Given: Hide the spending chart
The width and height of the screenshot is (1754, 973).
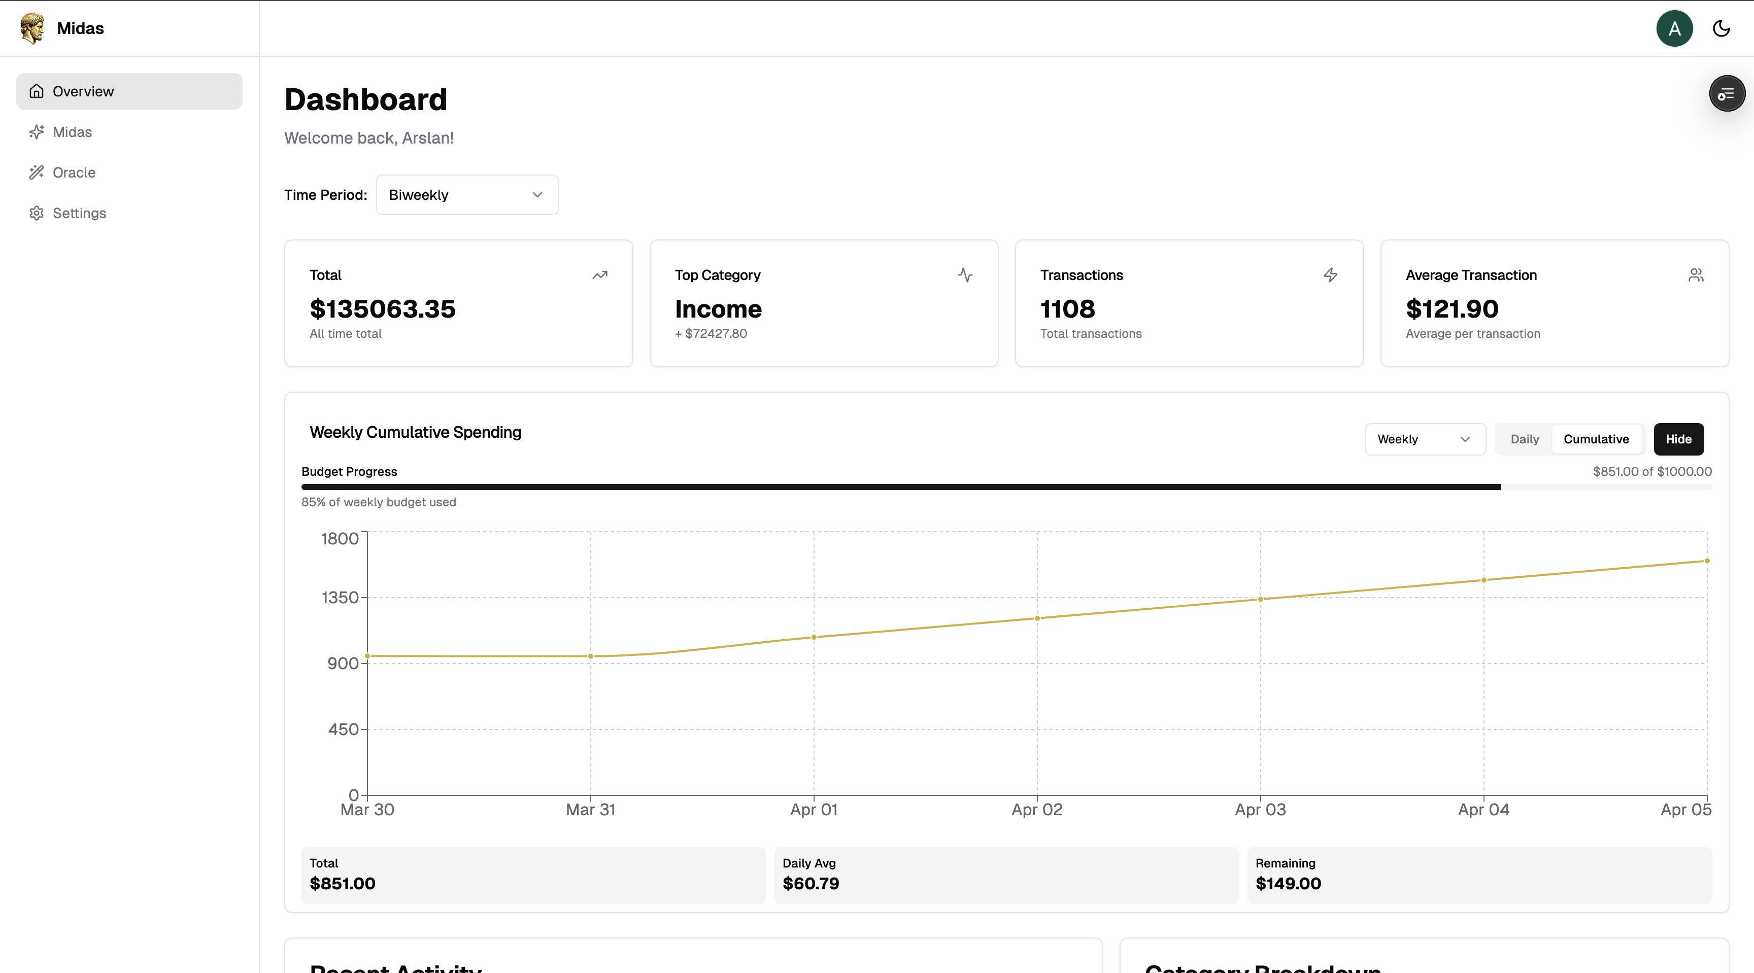Looking at the screenshot, I should 1678,439.
